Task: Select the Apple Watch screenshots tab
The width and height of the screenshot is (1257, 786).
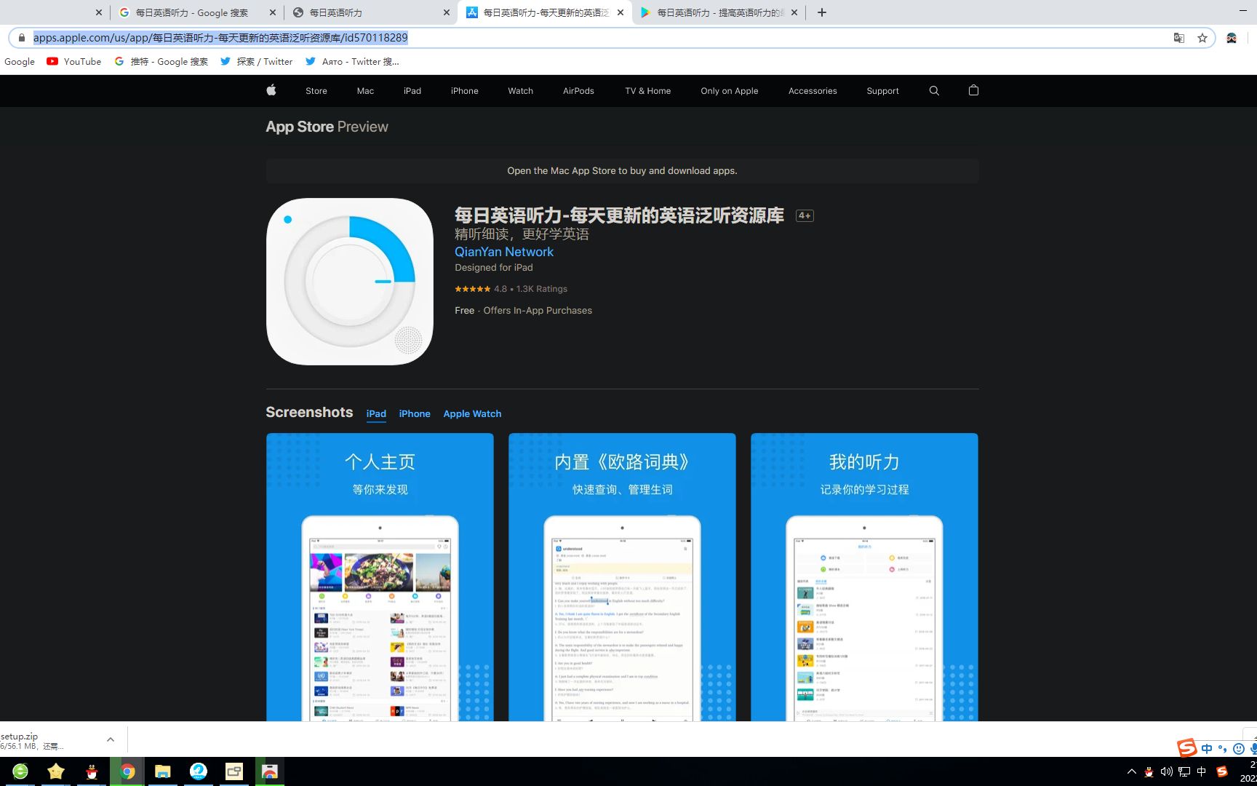Action: (472, 413)
